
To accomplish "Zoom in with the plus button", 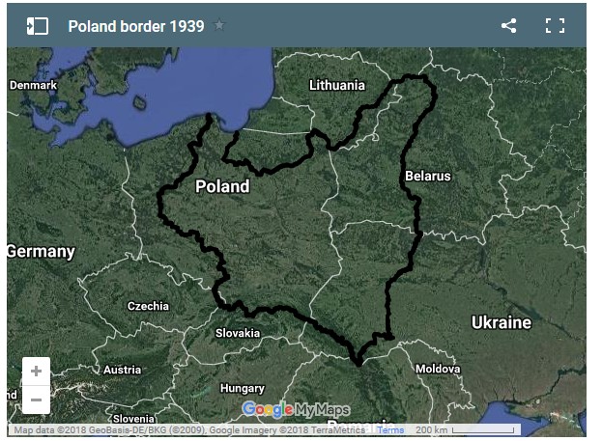I will 36,372.
